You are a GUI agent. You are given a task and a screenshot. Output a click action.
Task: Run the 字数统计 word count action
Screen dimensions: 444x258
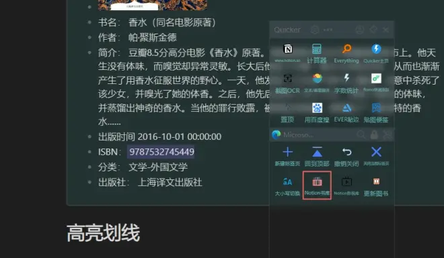346,83
